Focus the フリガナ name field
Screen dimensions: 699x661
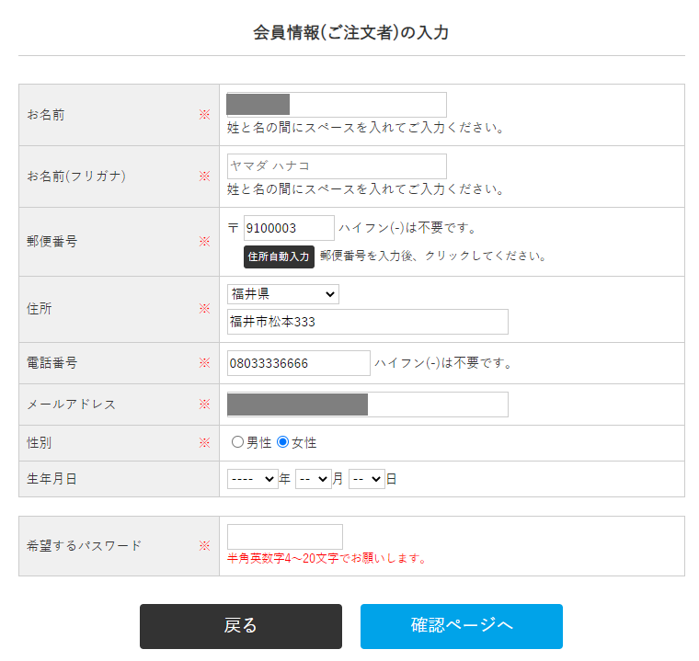click(337, 166)
